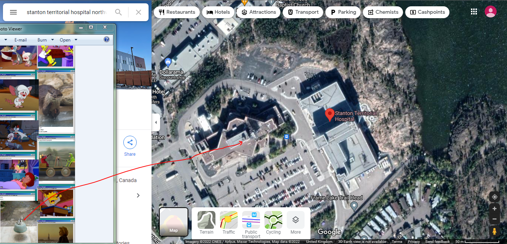Image resolution: width=507 pixels, height=244 pixels.
Task: Share the Stanton Territorial Hospital location
Action: (x=130, y=146)
